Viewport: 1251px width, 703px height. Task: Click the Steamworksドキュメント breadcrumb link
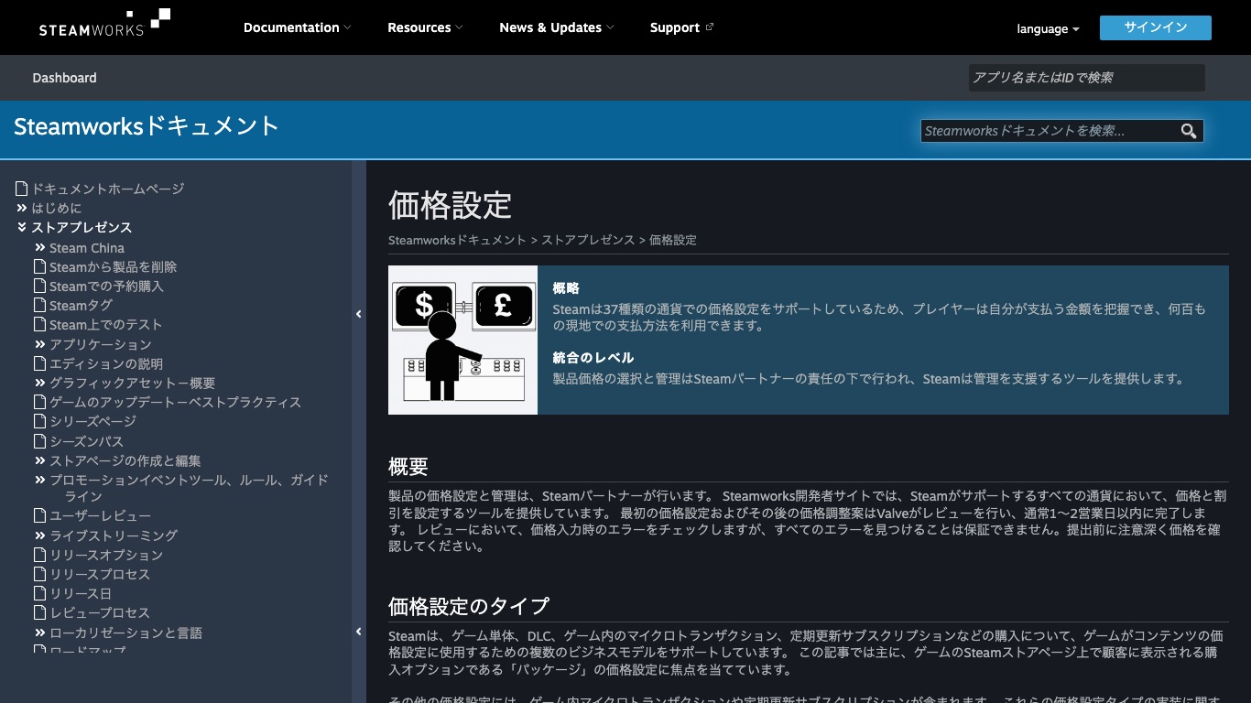(x=458, y=240)
